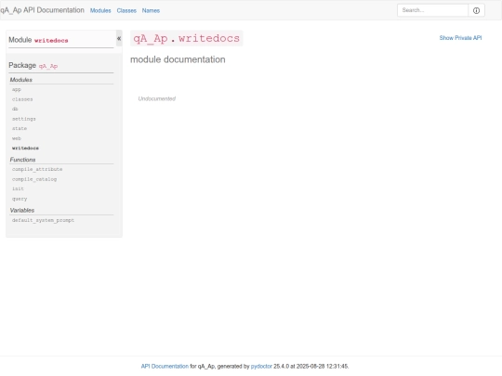Open the qA_Ap package link in sidebar

(x=48, y=66)
